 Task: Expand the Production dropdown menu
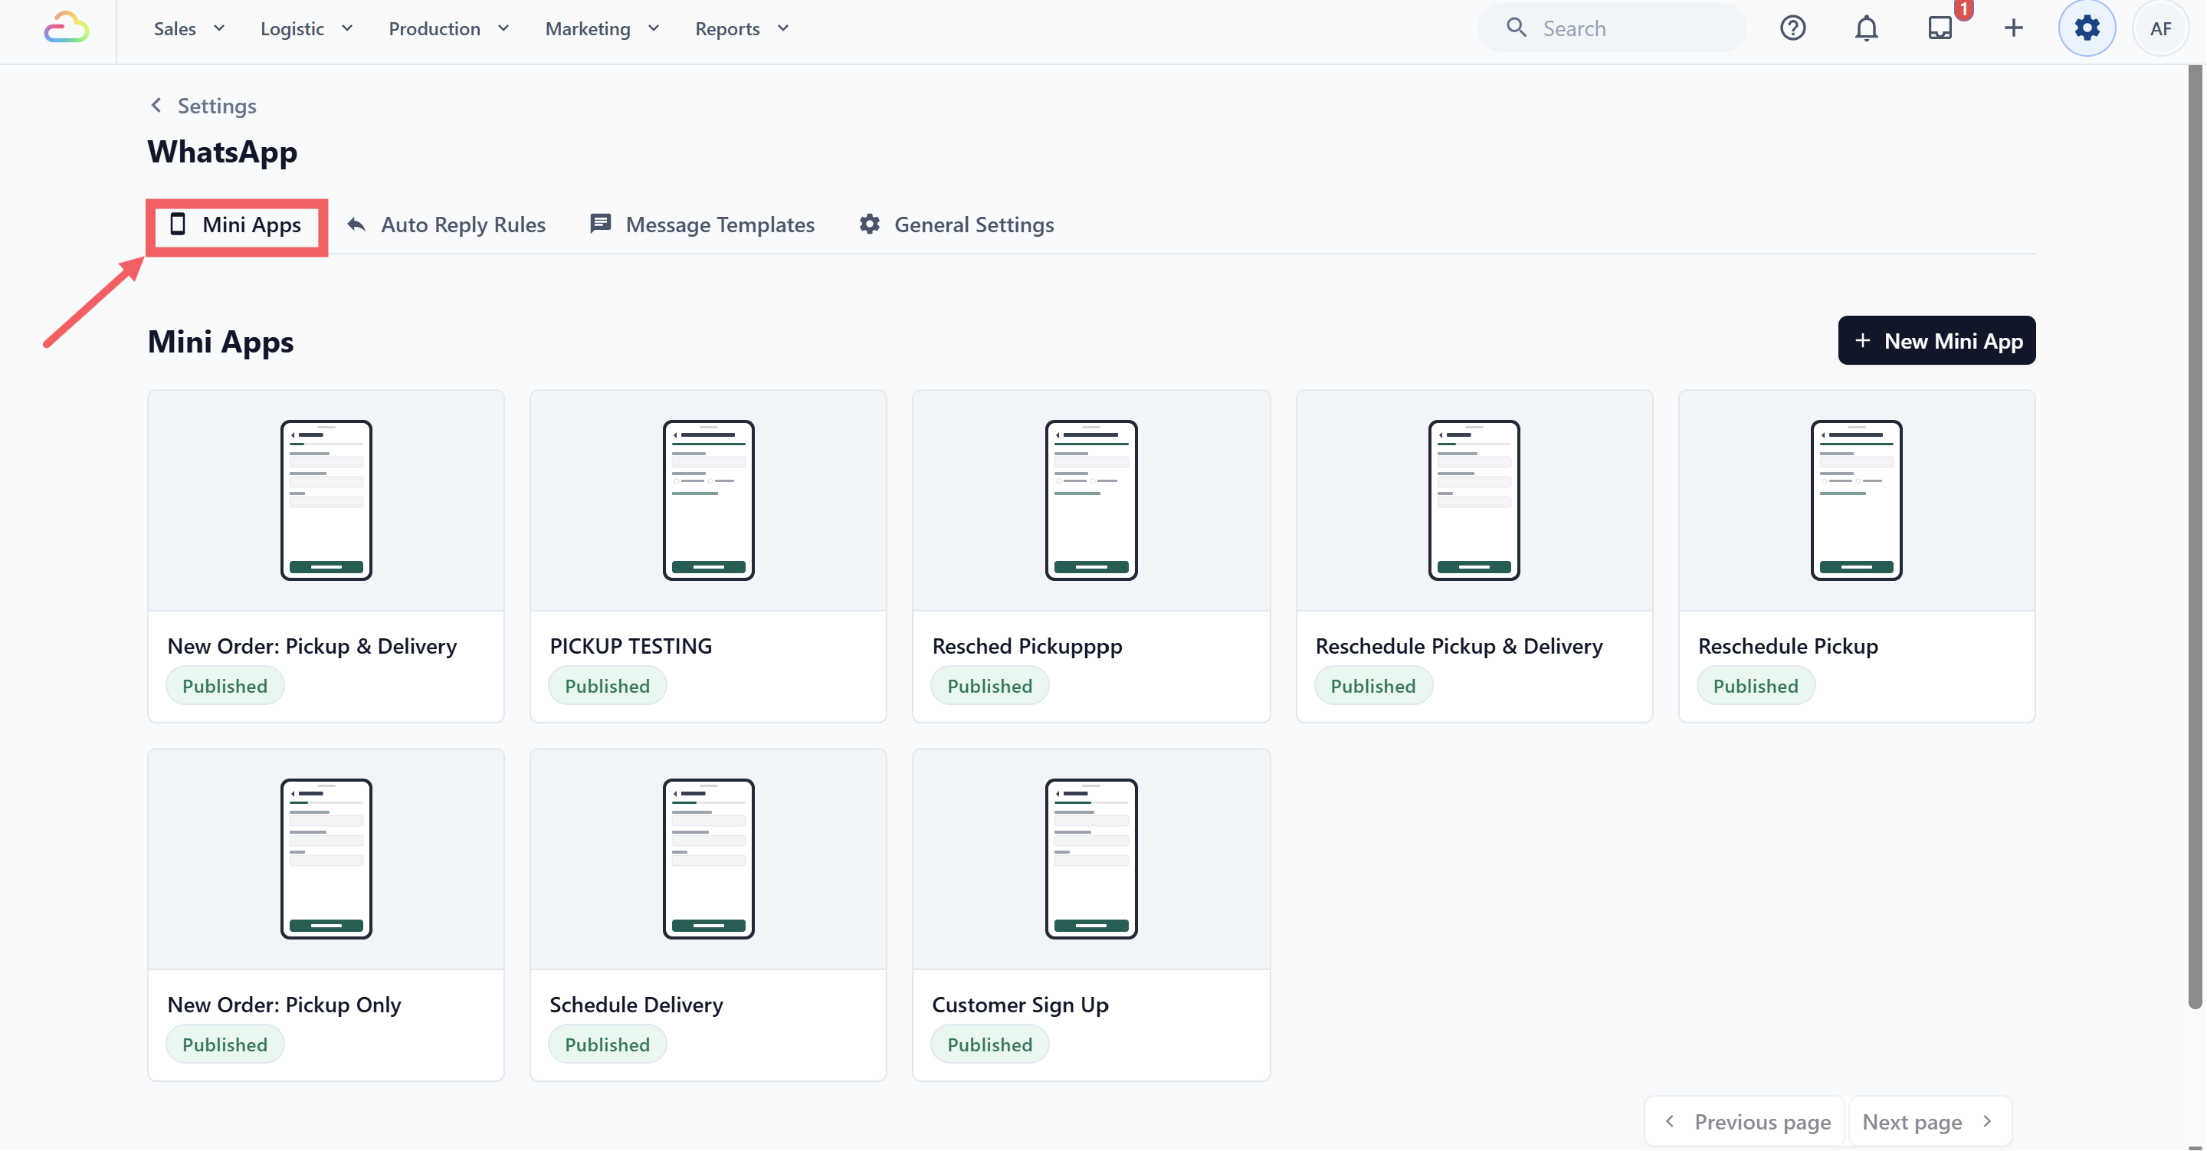point(449,28)
